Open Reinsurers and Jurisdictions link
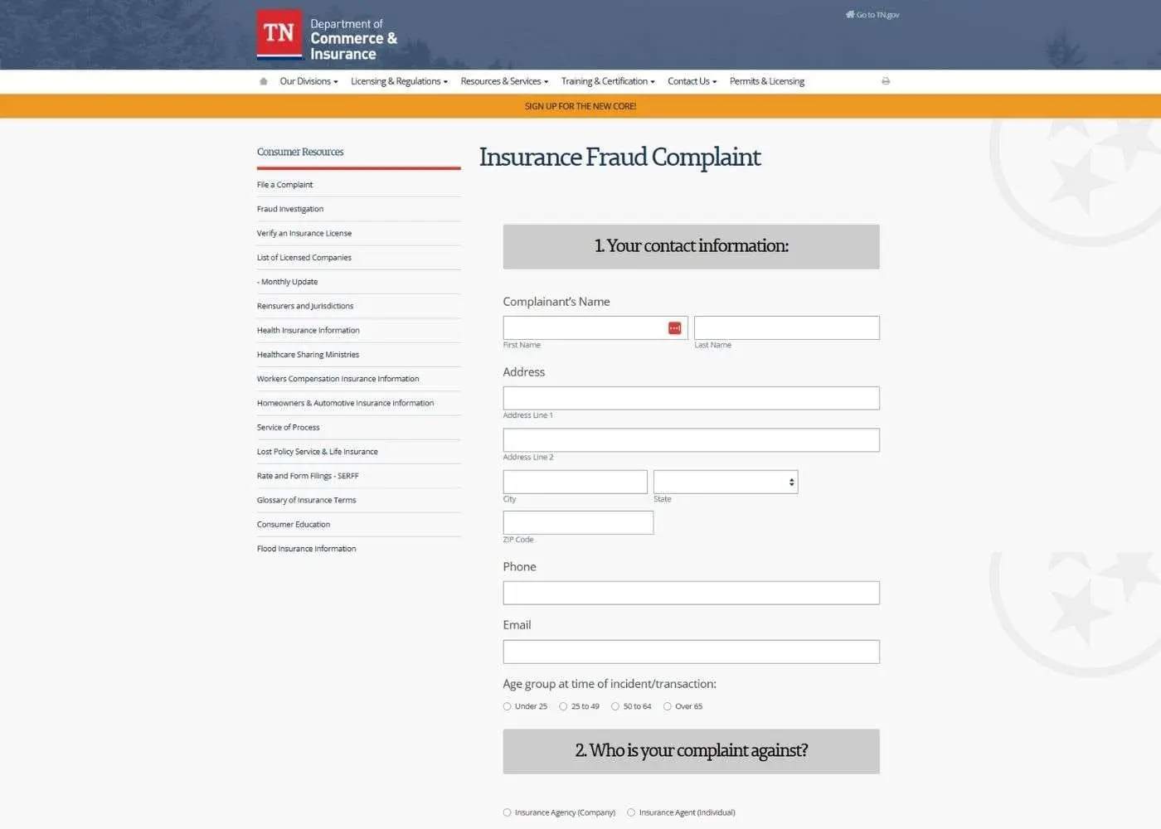1161x829 pixels. point(305,306)
